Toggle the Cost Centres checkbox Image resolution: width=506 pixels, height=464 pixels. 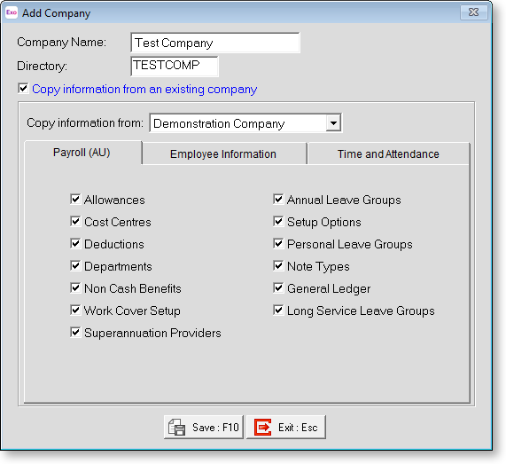coord(75,222)
